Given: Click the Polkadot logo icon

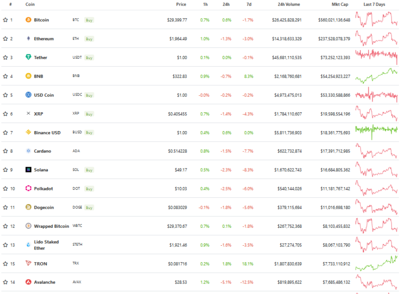Looking at the screenshot, I should (28, 188).
